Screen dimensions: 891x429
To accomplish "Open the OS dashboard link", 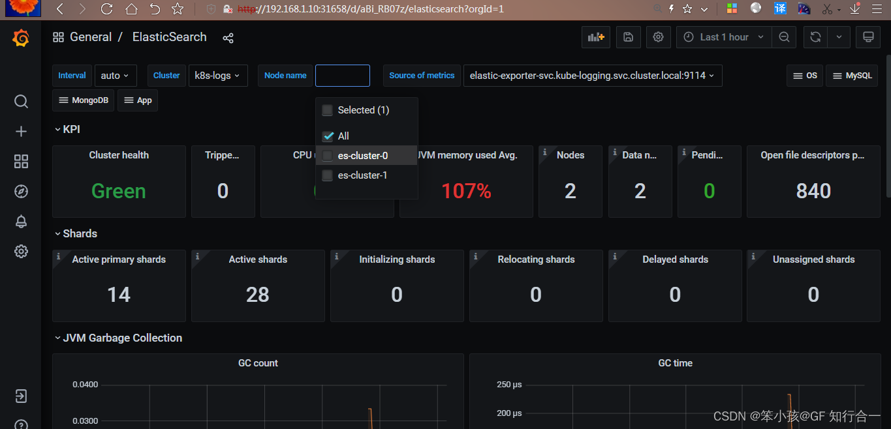I will pyautogui.click(x=804, y=76).
